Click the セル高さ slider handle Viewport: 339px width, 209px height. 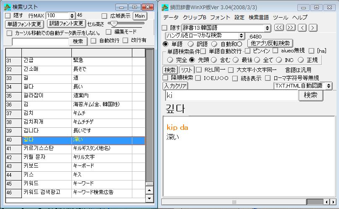(113, 24)
